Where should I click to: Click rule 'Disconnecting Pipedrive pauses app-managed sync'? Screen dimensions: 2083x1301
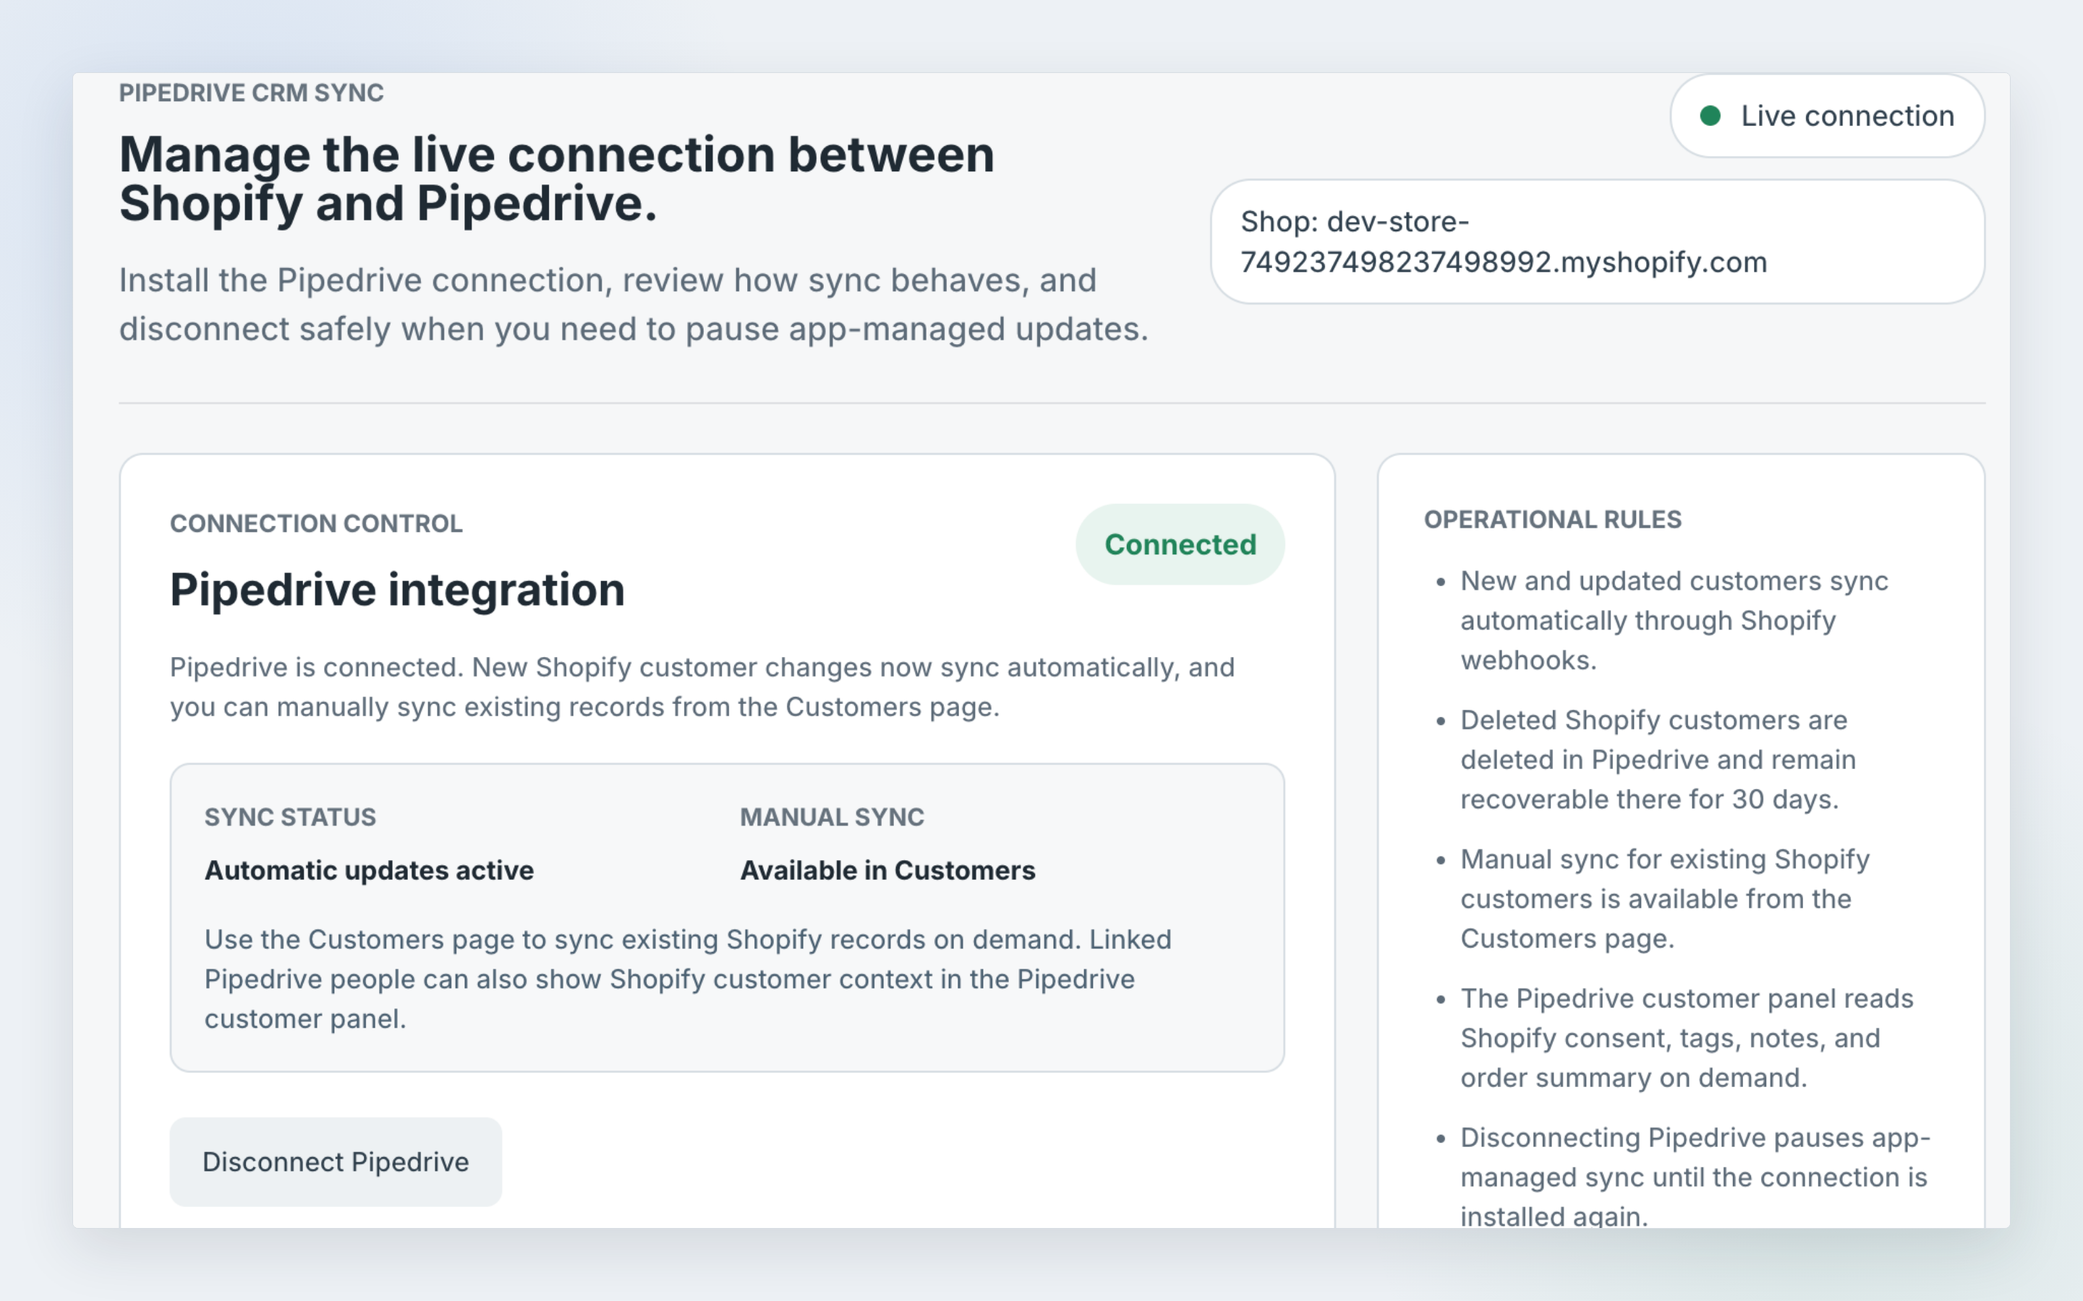tap(1695, 1176)
